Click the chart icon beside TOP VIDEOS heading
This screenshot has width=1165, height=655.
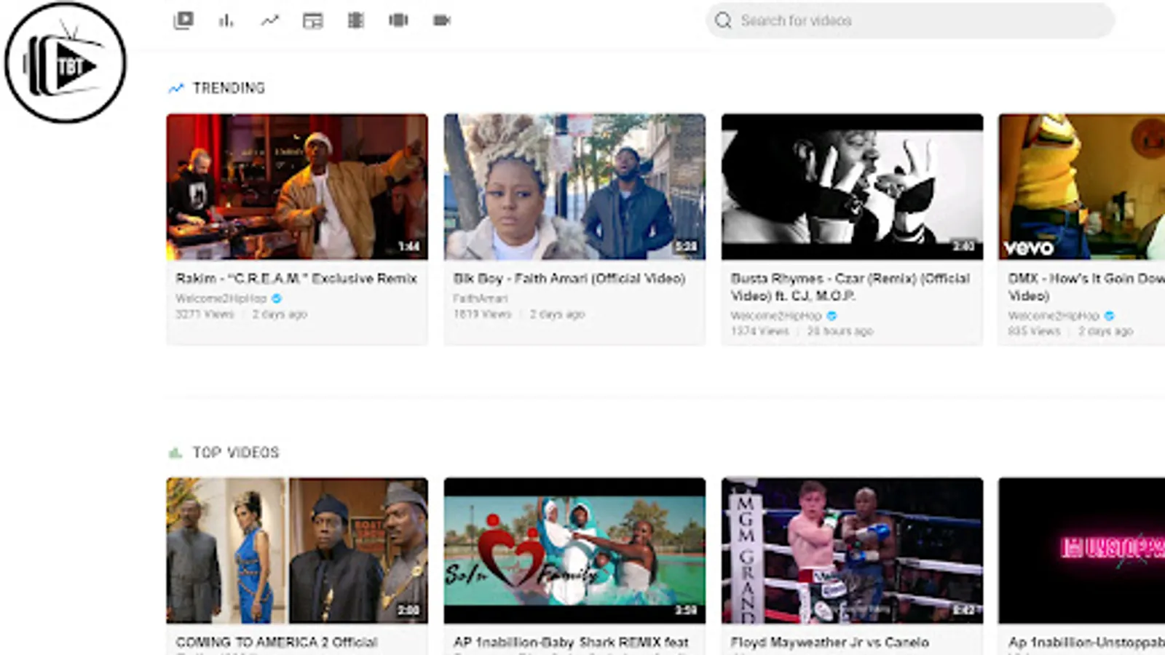tap(175, 453)
